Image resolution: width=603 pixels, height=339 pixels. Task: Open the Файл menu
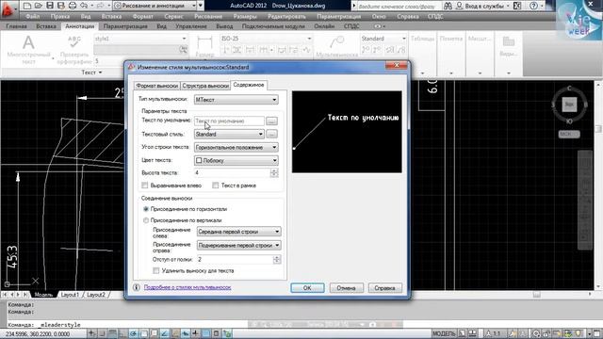pos(33,17)
